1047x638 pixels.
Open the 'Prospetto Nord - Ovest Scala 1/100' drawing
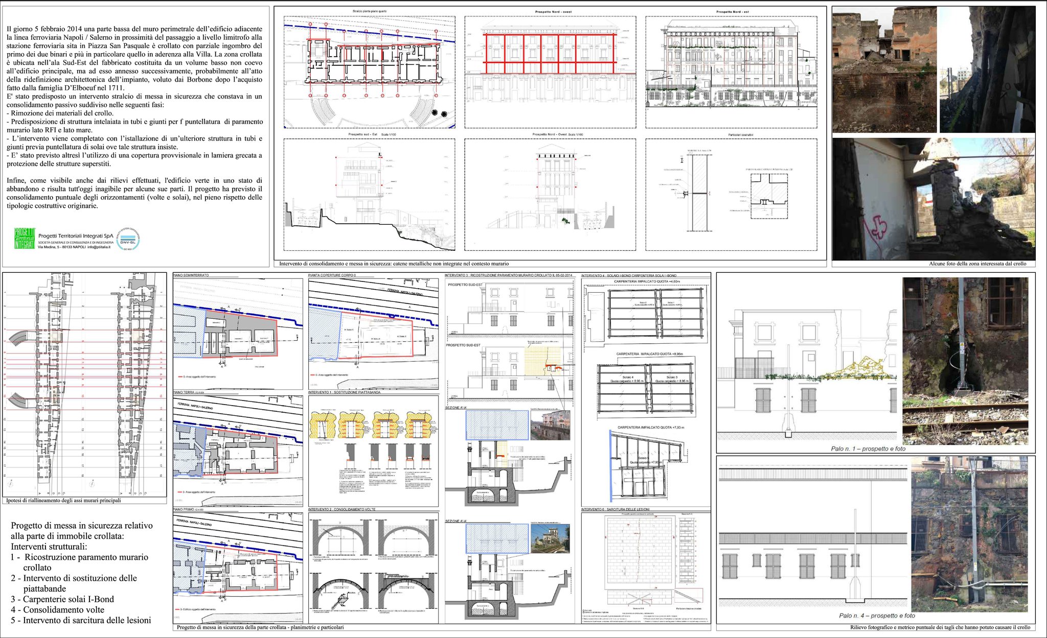(550, 194)
